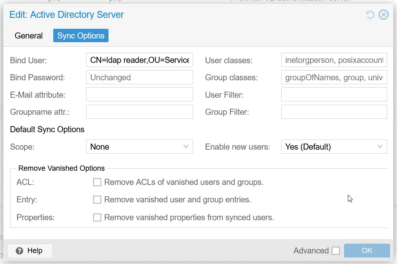Click the reset icon in dialog header
The width and height of the screenshot is (397, 264).
tap(370, 15)
